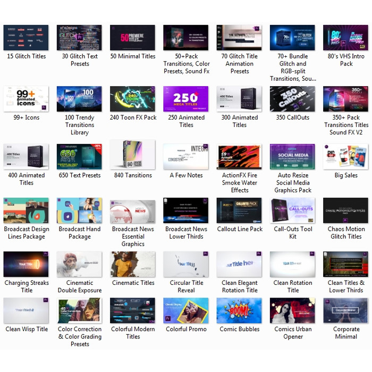Select the 80's VHS Intro Pack thumbnail
This screenshot has width=372, height=372.
(345, 38)
